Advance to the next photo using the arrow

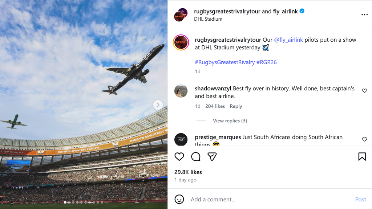[158, 105]
